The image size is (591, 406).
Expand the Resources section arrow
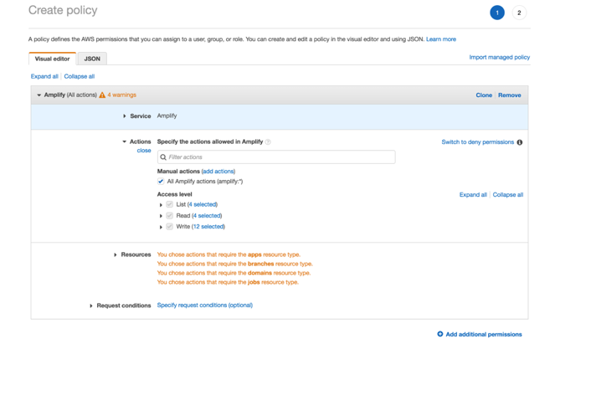[116, 254]
